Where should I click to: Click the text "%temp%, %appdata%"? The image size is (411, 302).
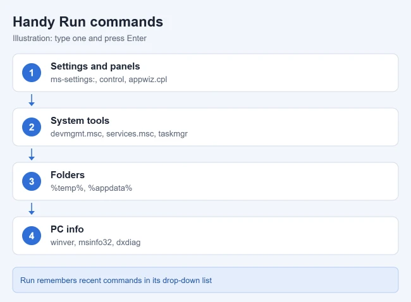coord(91,188)
